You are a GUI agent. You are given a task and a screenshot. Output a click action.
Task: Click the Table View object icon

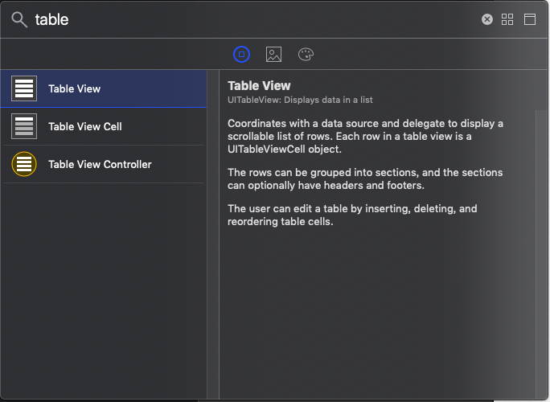click(x=24, y=88)
